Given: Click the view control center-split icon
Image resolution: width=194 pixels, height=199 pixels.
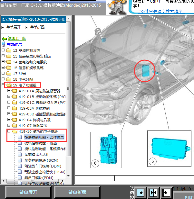Looking at the screenshot, I should (153, 193).
